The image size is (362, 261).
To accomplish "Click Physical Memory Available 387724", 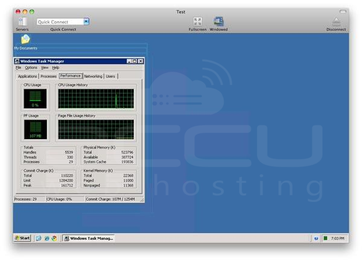I will point(127,157).
